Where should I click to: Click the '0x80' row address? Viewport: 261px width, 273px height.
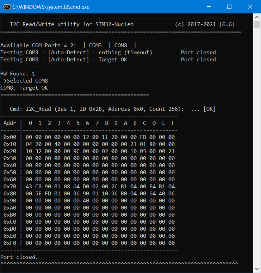click(10, 194)
